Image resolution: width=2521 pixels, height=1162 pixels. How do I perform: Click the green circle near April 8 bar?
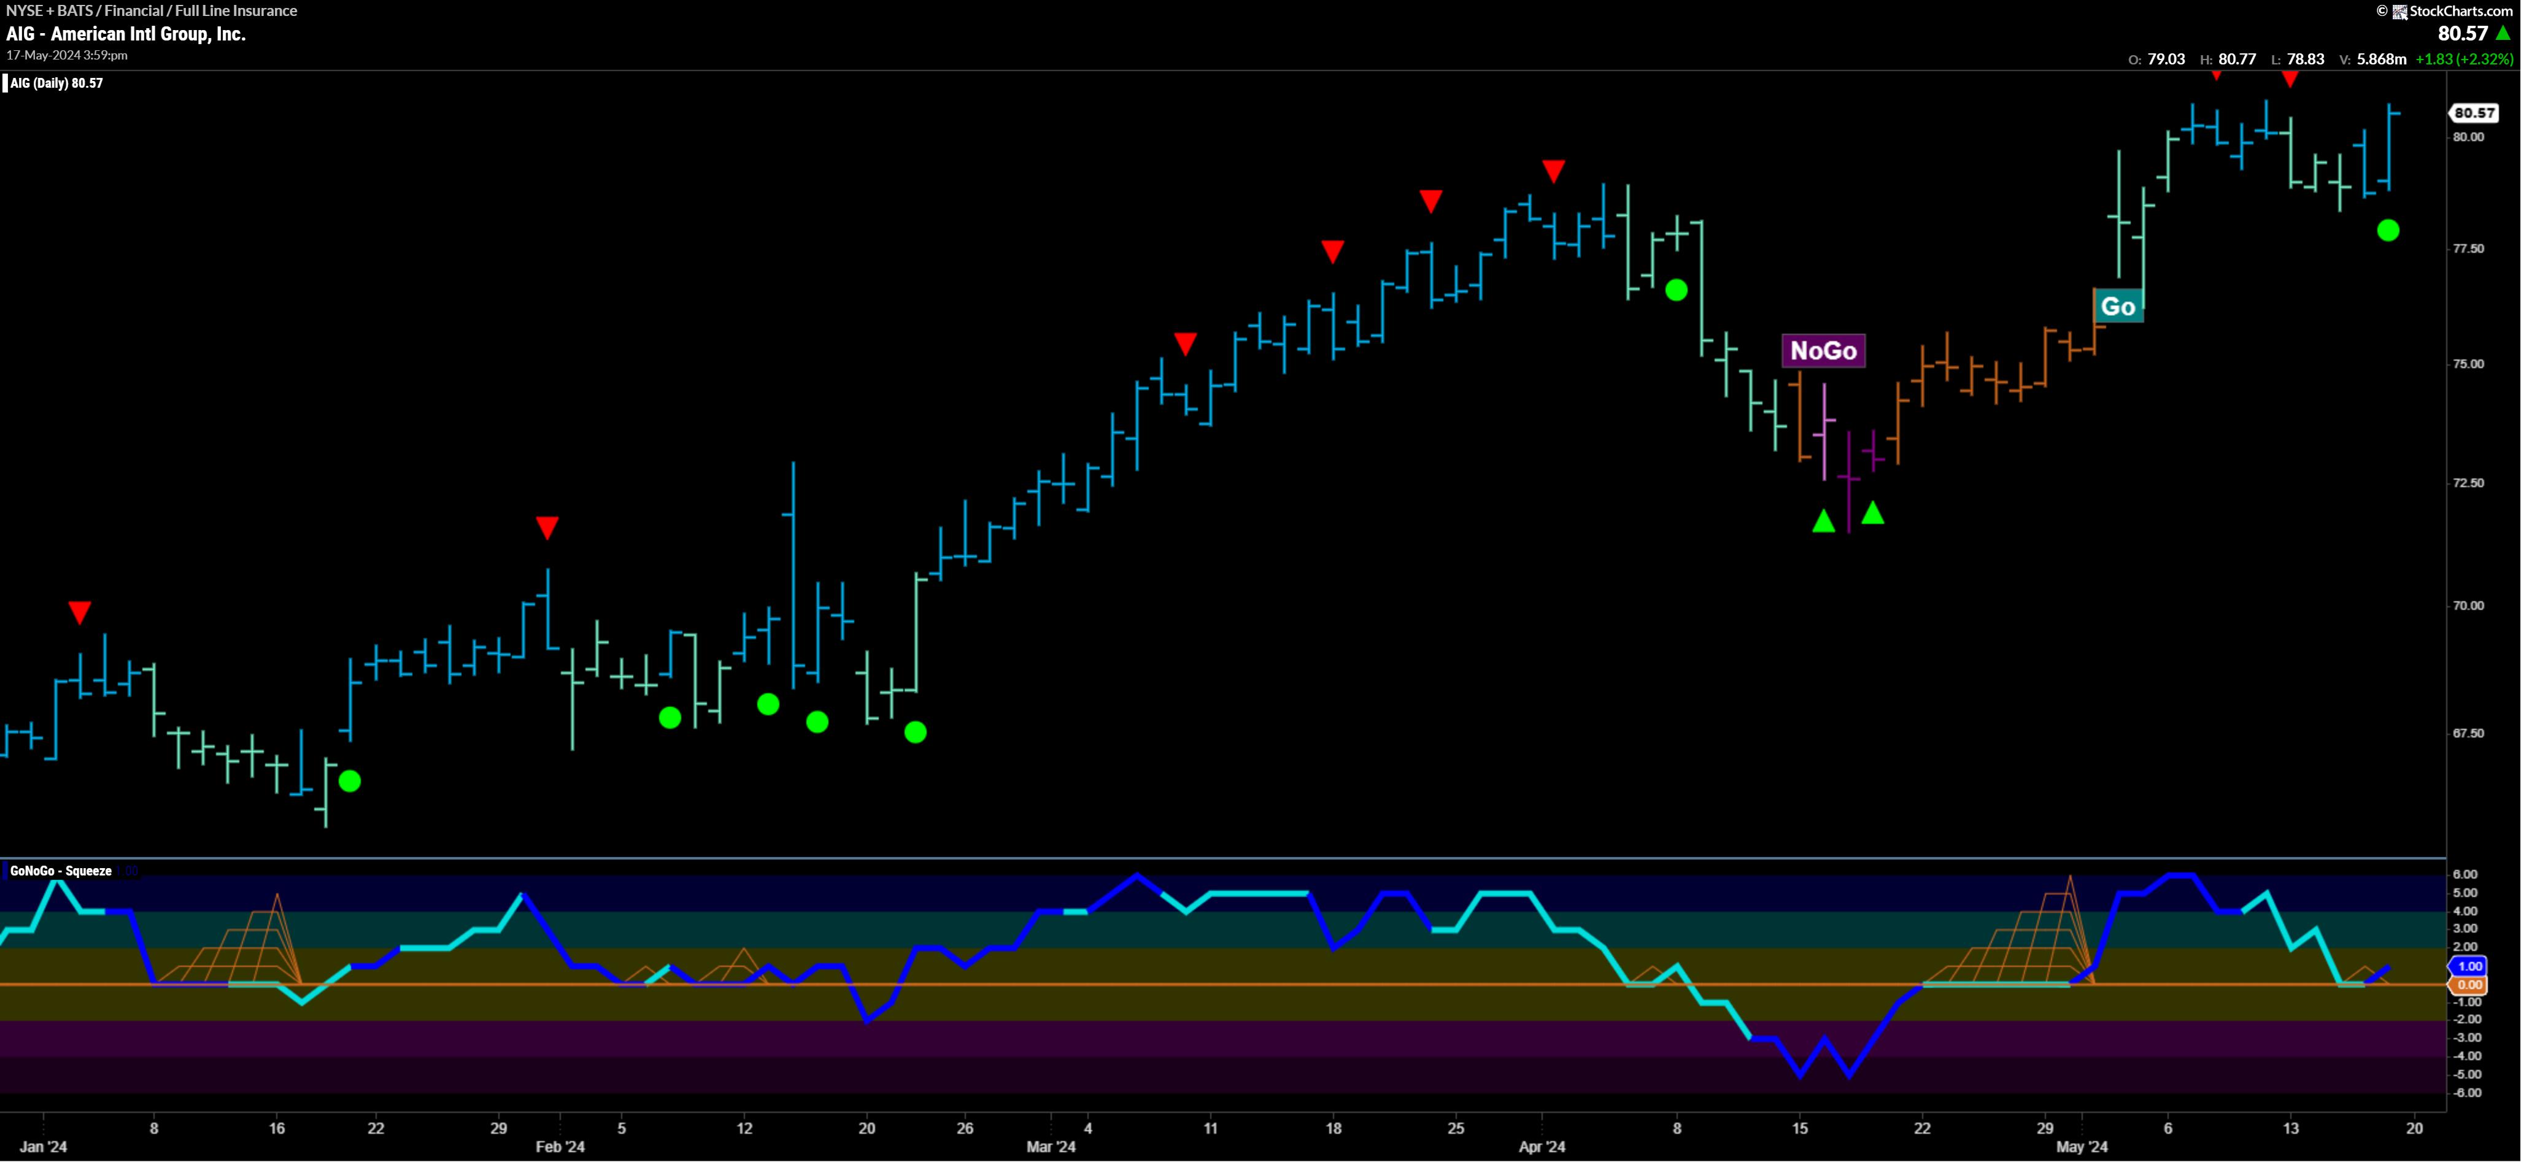click(x=1677, y=290)
